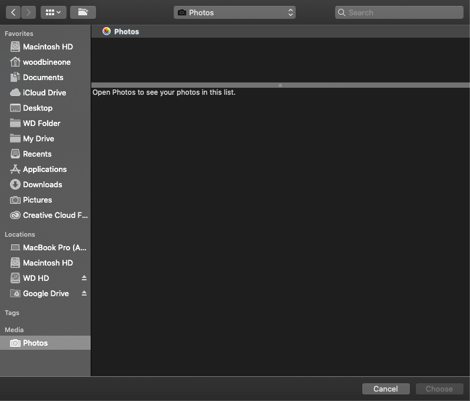Open the Desktop folder
Image resolution: width=470 pixels, height=401 pixels.
(x=45, y=108)
